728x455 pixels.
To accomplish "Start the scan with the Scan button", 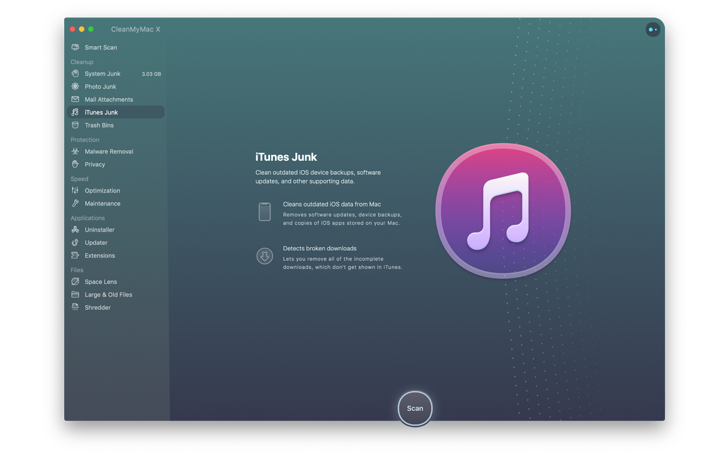I will pyautogui.click(x=415, y=408).
